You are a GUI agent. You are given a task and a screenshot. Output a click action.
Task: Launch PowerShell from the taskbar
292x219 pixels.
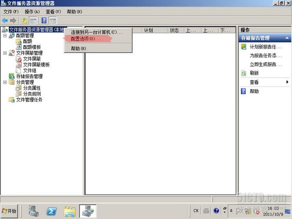52,211
